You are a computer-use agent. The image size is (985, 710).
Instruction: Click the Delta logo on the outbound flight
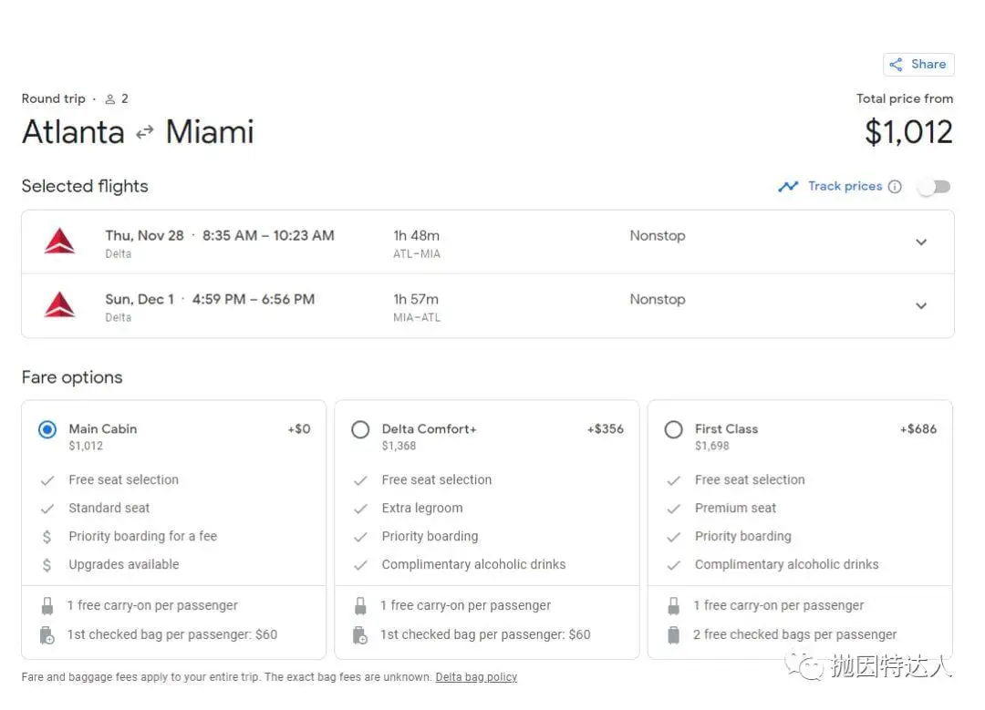tap(60, 242)
